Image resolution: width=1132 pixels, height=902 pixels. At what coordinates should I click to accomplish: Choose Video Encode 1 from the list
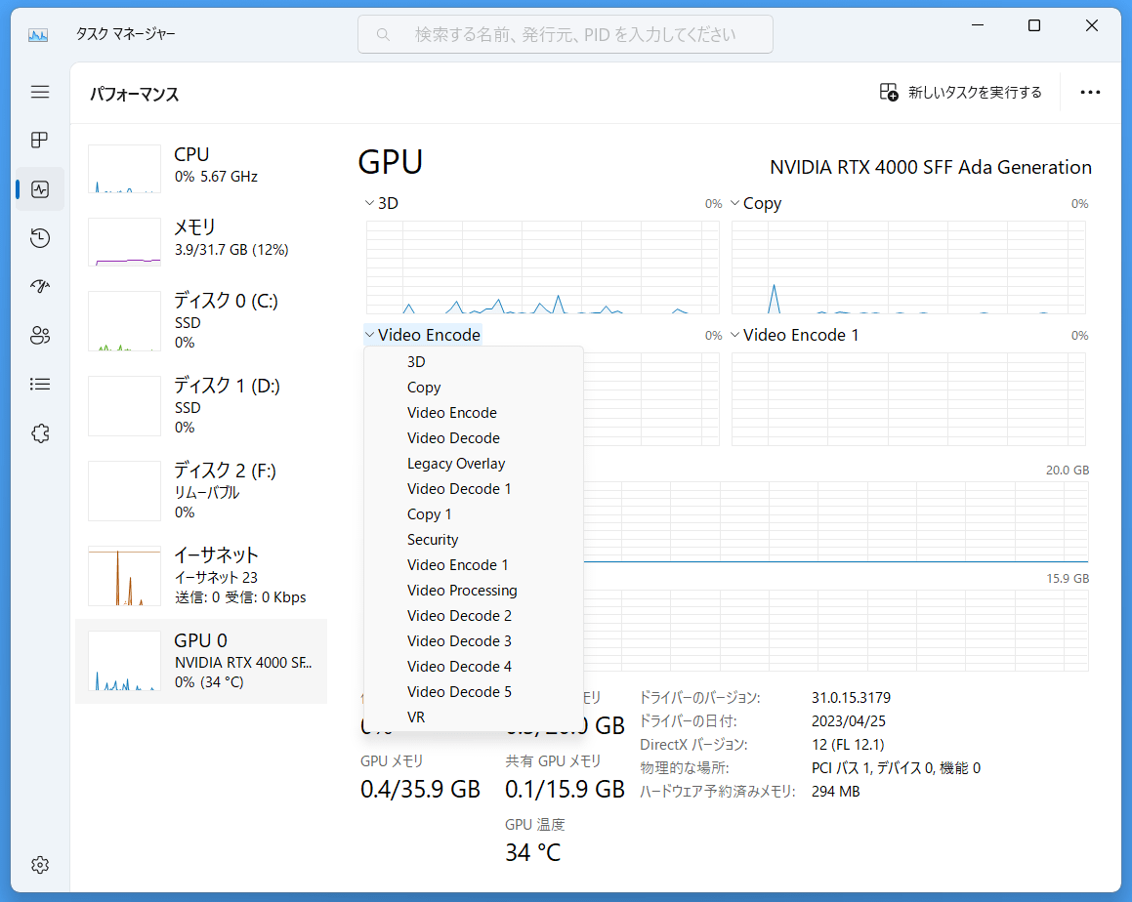(x=474, y=565)
